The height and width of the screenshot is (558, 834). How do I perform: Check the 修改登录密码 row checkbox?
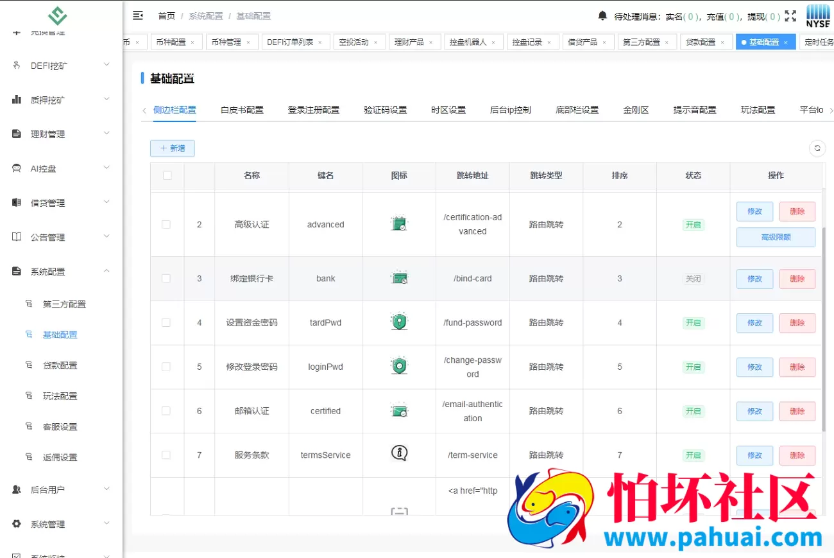[x=166, y=367]
